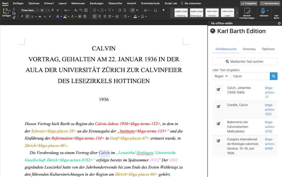282x177 pixels.
Task: Toggle italic formatting (K)
Action: (27, 16)
